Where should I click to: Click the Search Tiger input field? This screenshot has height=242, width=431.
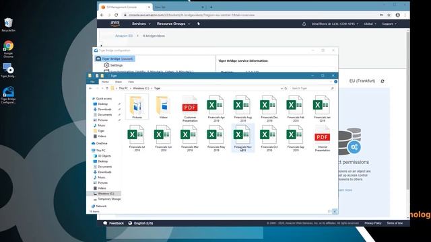[x=312, y=88]
